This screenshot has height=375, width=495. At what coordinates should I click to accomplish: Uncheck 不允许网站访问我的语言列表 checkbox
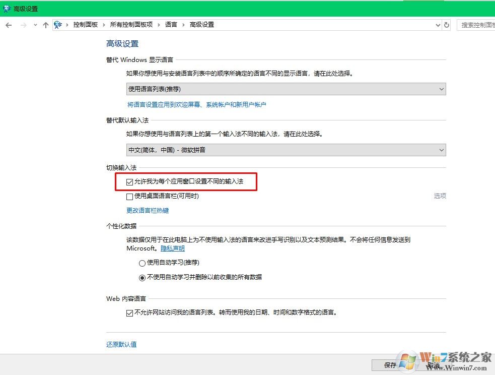[130, 312]
